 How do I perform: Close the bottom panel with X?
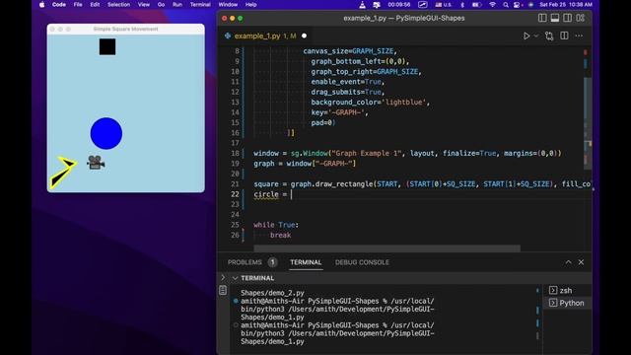581,262
